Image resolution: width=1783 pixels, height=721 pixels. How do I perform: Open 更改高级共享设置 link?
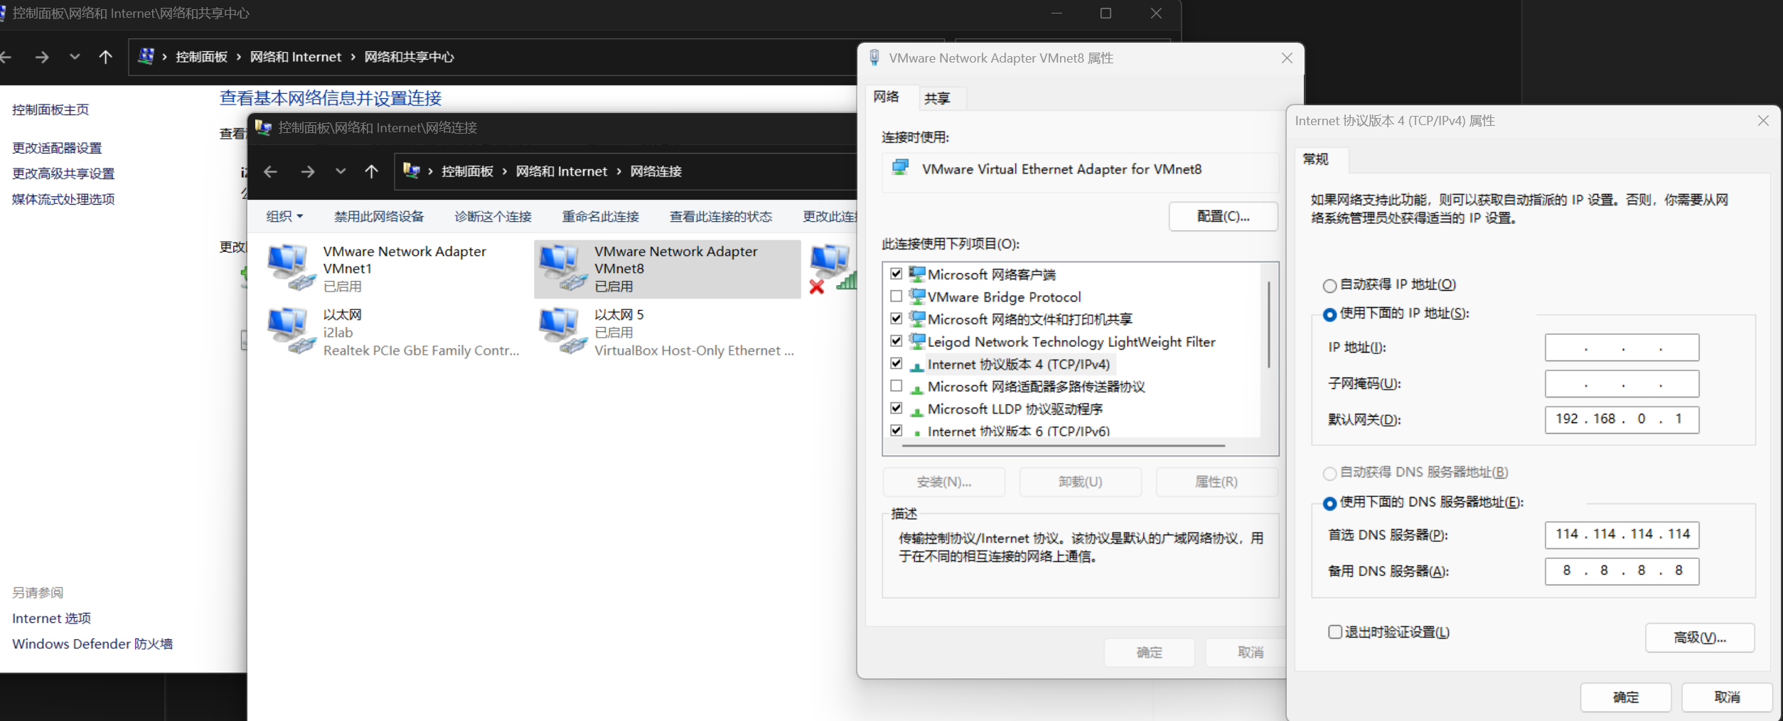click(x=63, y=173)
